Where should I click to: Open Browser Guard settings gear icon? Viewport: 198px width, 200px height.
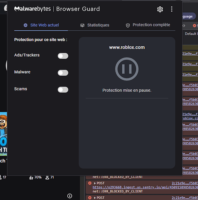160,9
